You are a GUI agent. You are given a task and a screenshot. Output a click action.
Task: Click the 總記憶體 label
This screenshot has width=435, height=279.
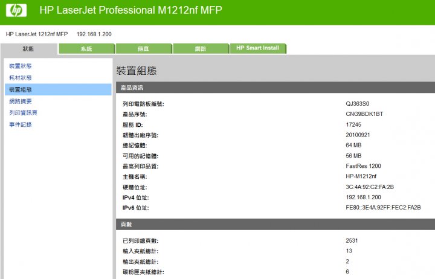point(135,146)
